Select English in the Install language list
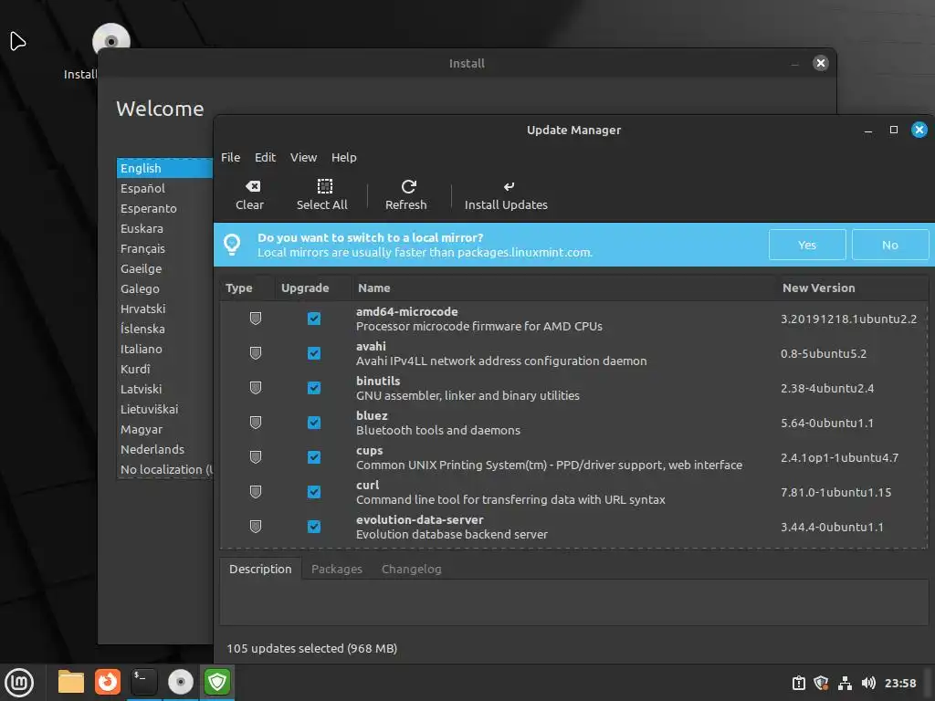Screen dimensions: 935x701 click(164, 168)
